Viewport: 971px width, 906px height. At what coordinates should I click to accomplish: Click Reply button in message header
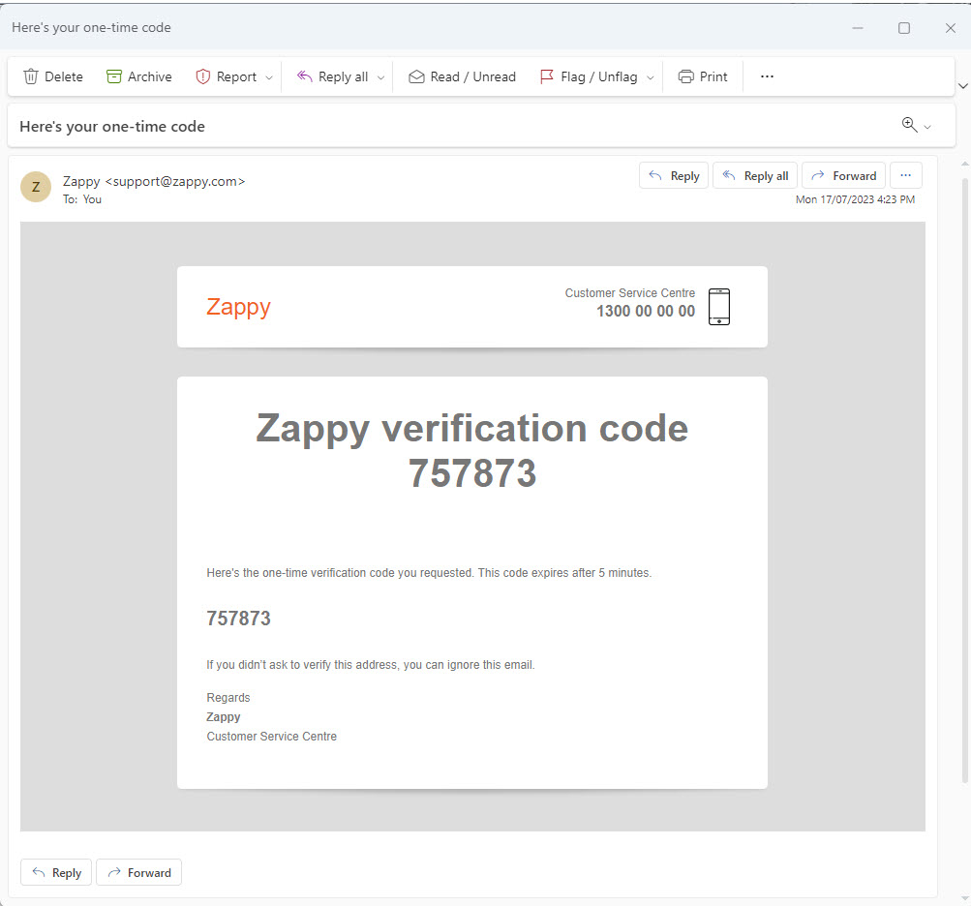pos(674,175)
